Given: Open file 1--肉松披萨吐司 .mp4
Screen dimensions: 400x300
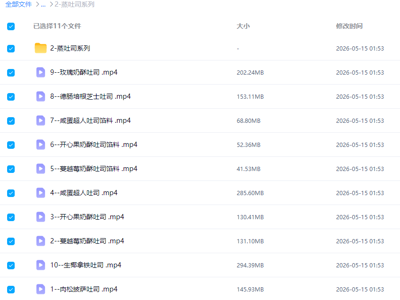Looking at the screenshot, I should click(84, 289).
